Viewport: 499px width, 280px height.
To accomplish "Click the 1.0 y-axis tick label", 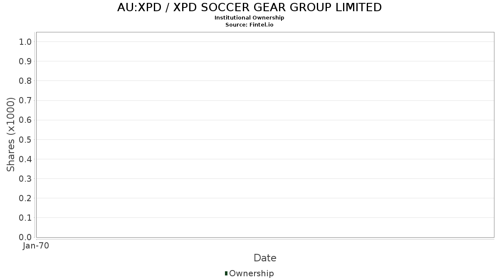I will [25, 41].
